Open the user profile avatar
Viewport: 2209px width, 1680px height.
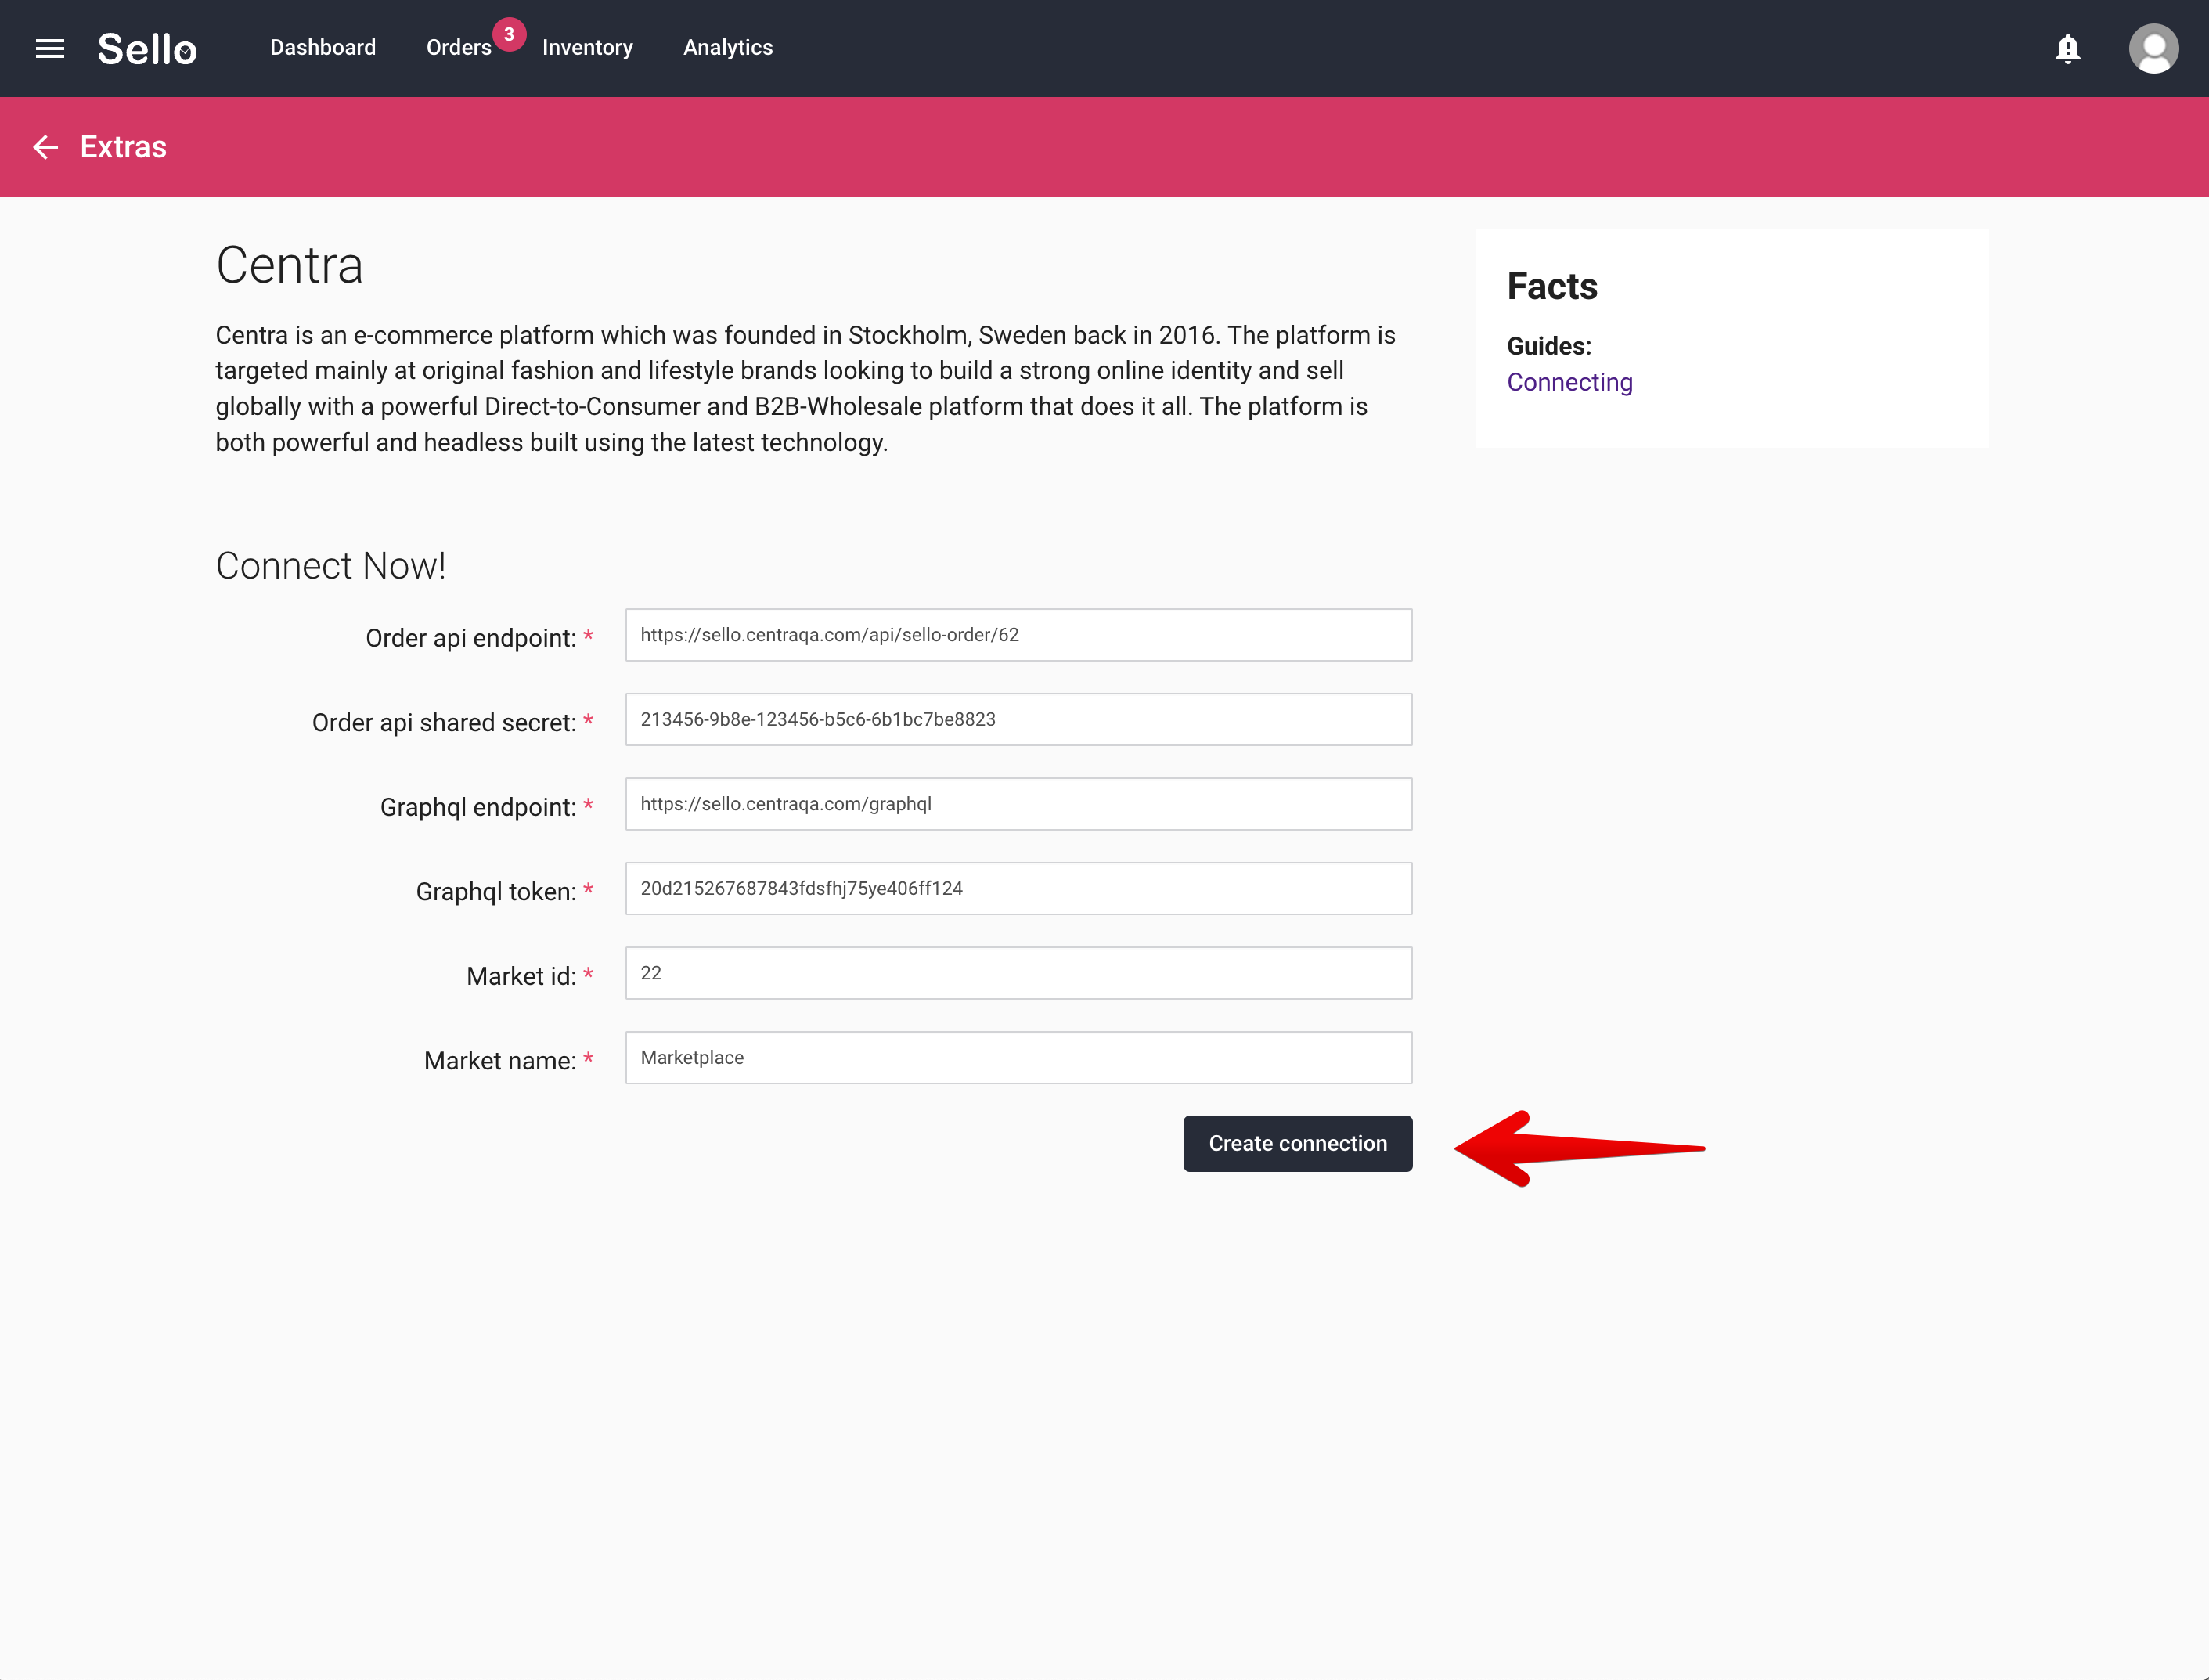coord(2153,48)
